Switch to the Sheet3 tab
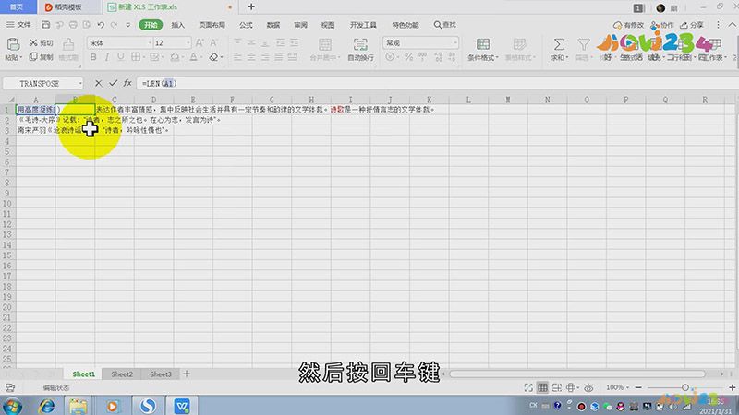The width and height of the screenshot is (739, 415). tap(161, 374)
